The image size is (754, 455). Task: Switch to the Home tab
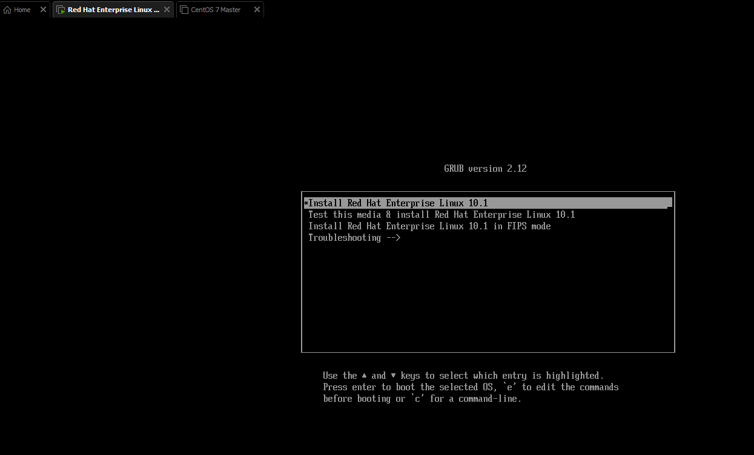(25, 10)
